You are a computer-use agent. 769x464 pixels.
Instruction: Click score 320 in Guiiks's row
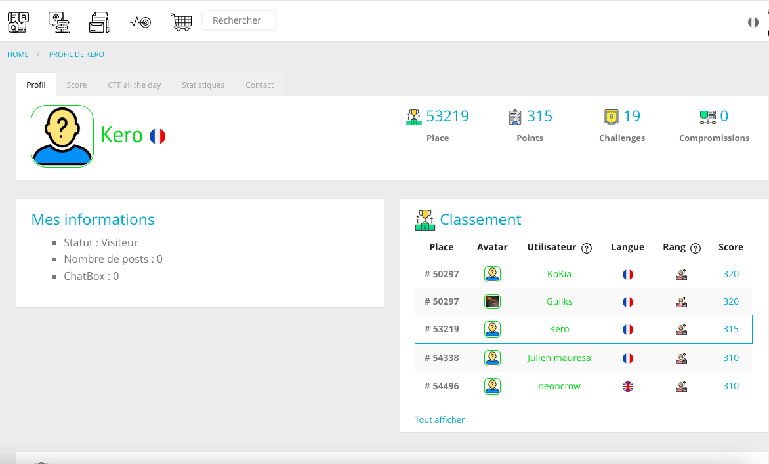tap(731, 301)
